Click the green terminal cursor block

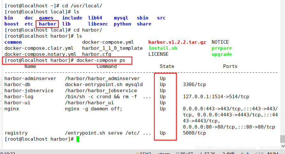(78, 139)
